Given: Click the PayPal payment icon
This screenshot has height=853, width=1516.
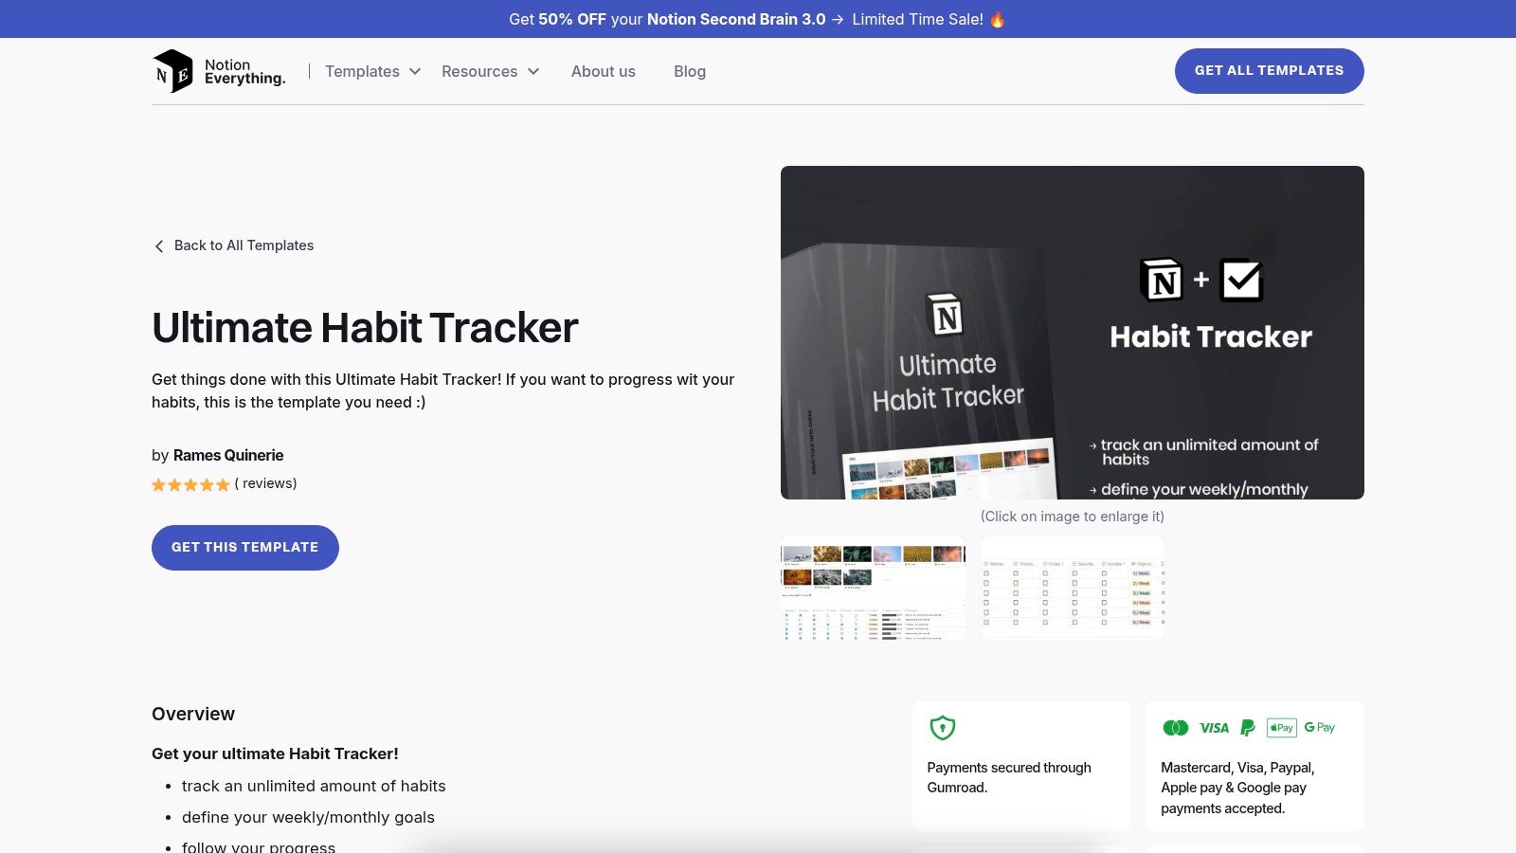Looking at the screenshot, I should (x=1248, y=728).
